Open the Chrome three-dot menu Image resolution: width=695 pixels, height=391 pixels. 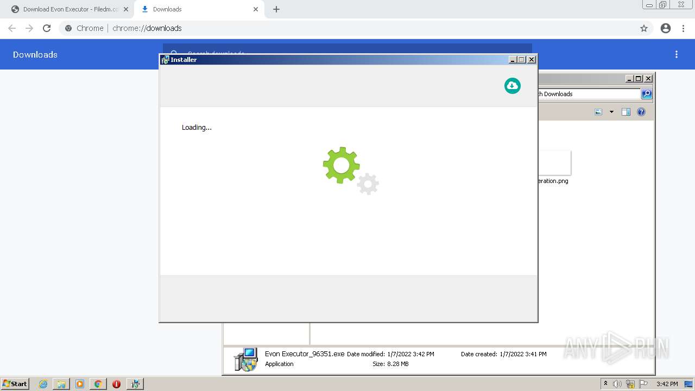pos(683,28)
